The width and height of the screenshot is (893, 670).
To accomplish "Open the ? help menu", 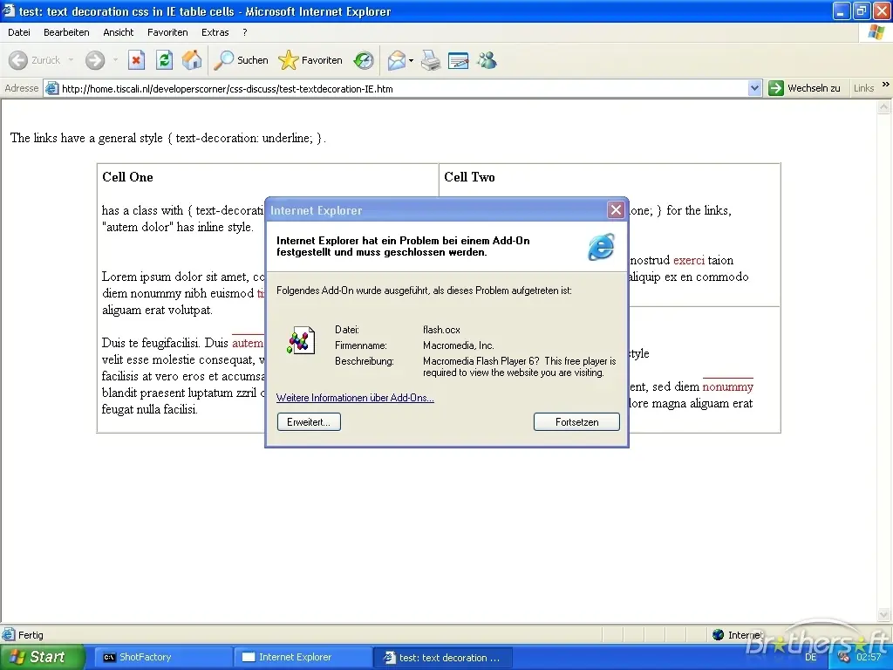I will (x=245, y=32).
